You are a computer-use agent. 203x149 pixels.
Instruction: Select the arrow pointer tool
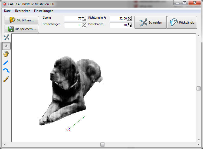[6, 46]
